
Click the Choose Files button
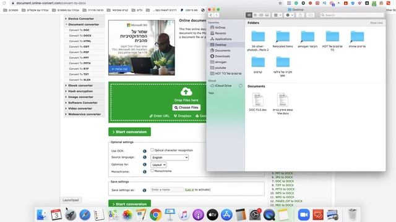(186, 107)
